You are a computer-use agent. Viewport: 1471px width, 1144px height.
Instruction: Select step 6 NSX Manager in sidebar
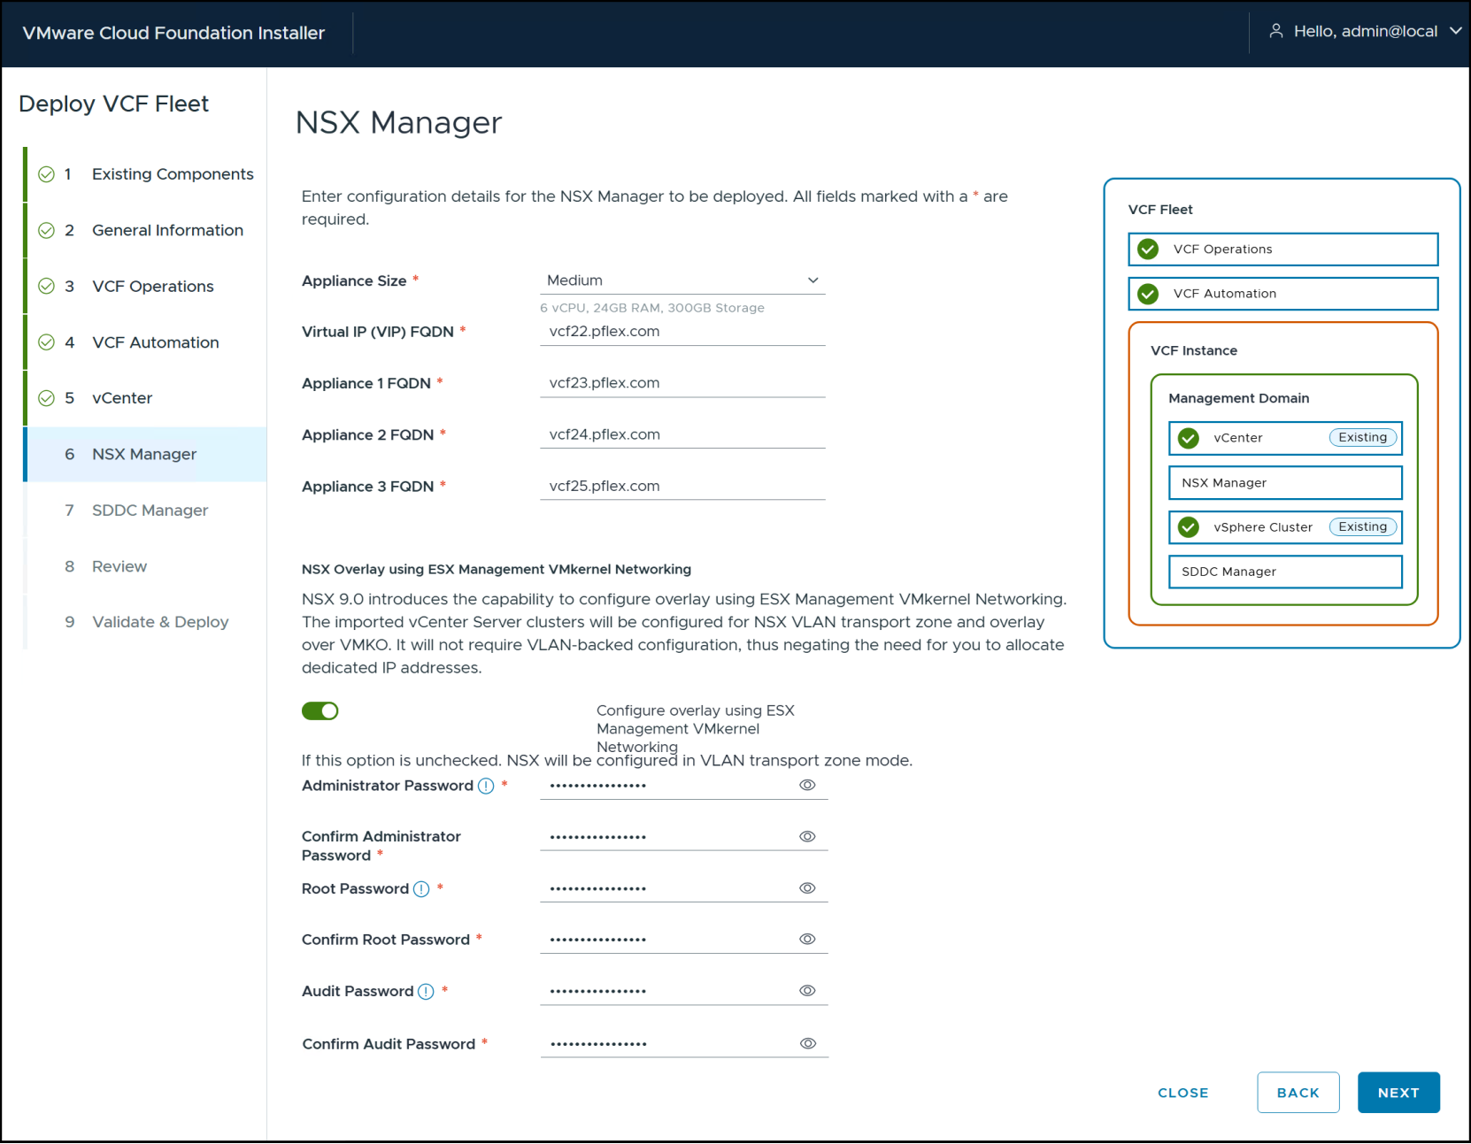coord(146,455)
